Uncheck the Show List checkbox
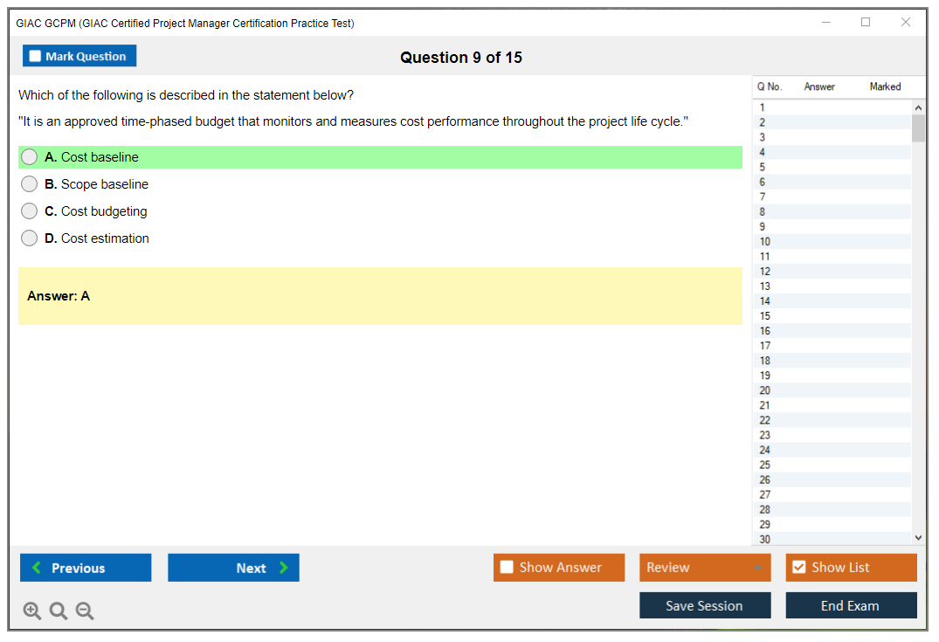This screenshot has width=939, height=642. point(798,568)
